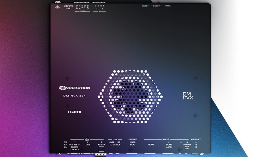Click the "IR" label
Viewport: 261px width, 157px height.
99,11
